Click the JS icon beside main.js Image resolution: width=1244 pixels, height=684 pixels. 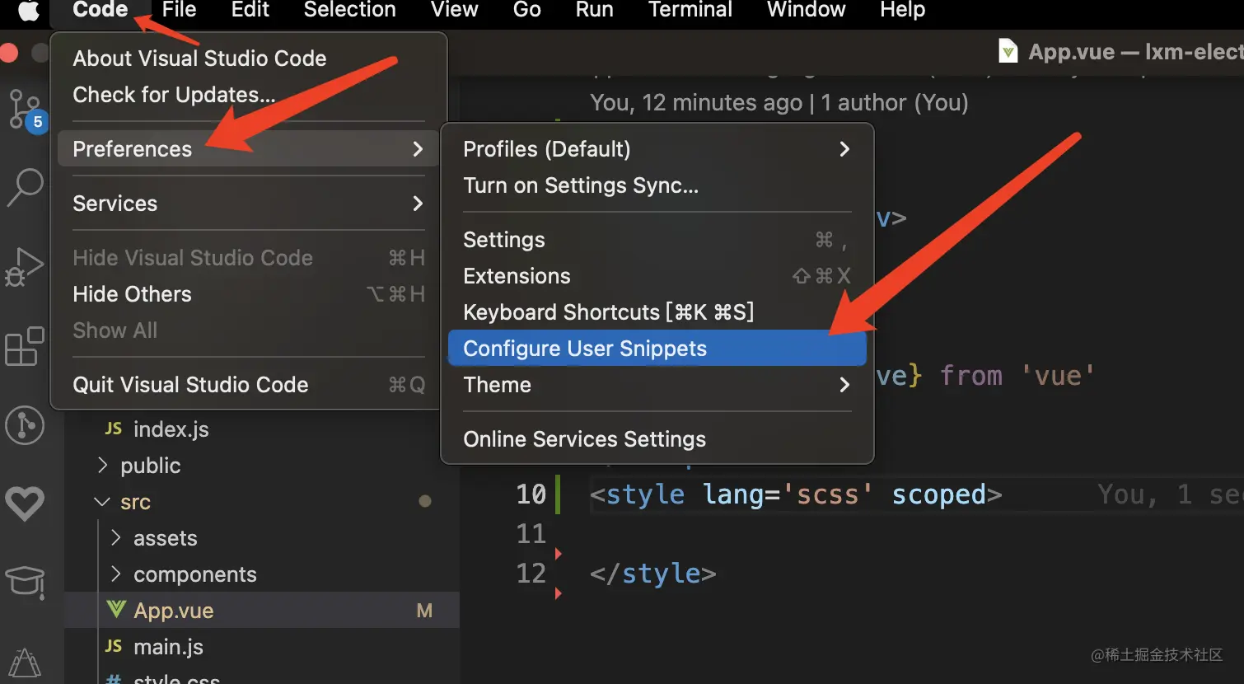(114, 647)
